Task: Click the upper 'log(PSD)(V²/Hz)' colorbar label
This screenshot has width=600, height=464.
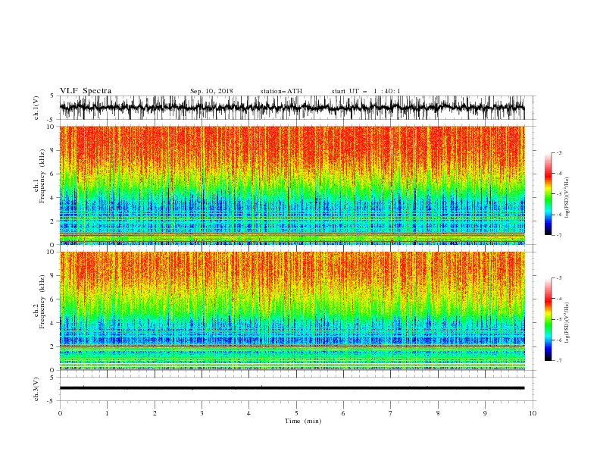Action: (567, 198)
